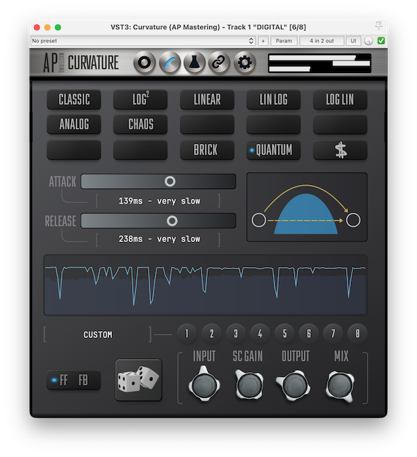417x457 pixels.
Task: Select preset slot 3
Action: pos(236,333)
